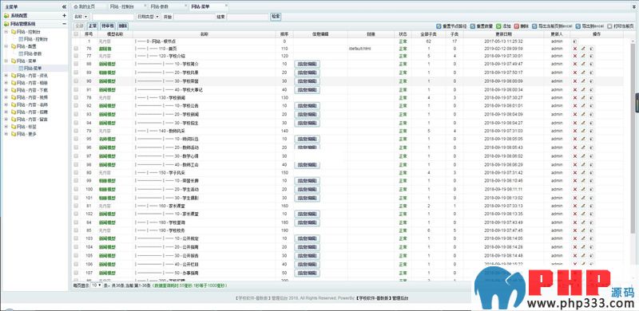Click the copy icon in row 90
This screenshot has height=311, width=639.
591,81
